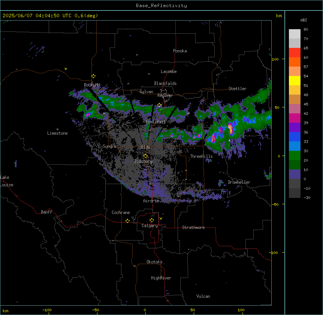Image resolution: width=323 pixels, height=315 pixels.
Task: Click the ThreeHills label
Action: point(201,156)
